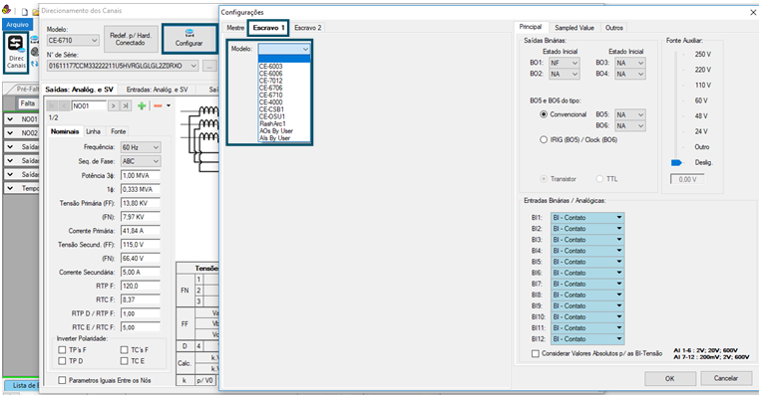Open the Sampled Value tab
The image size is (760, 397).
tap(574, 28)
